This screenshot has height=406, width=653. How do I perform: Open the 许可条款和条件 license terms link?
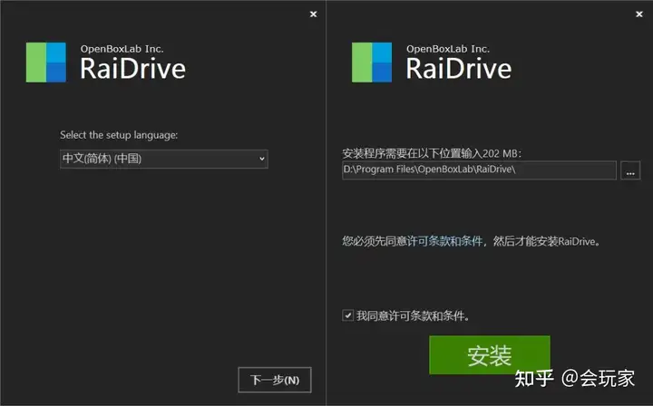pyautogui.click(x=444, y=241)
